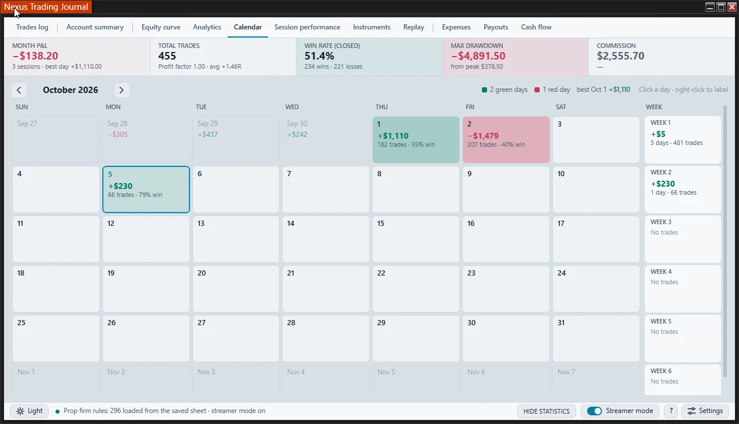Switch theme with the Light button

coord(29,411)
